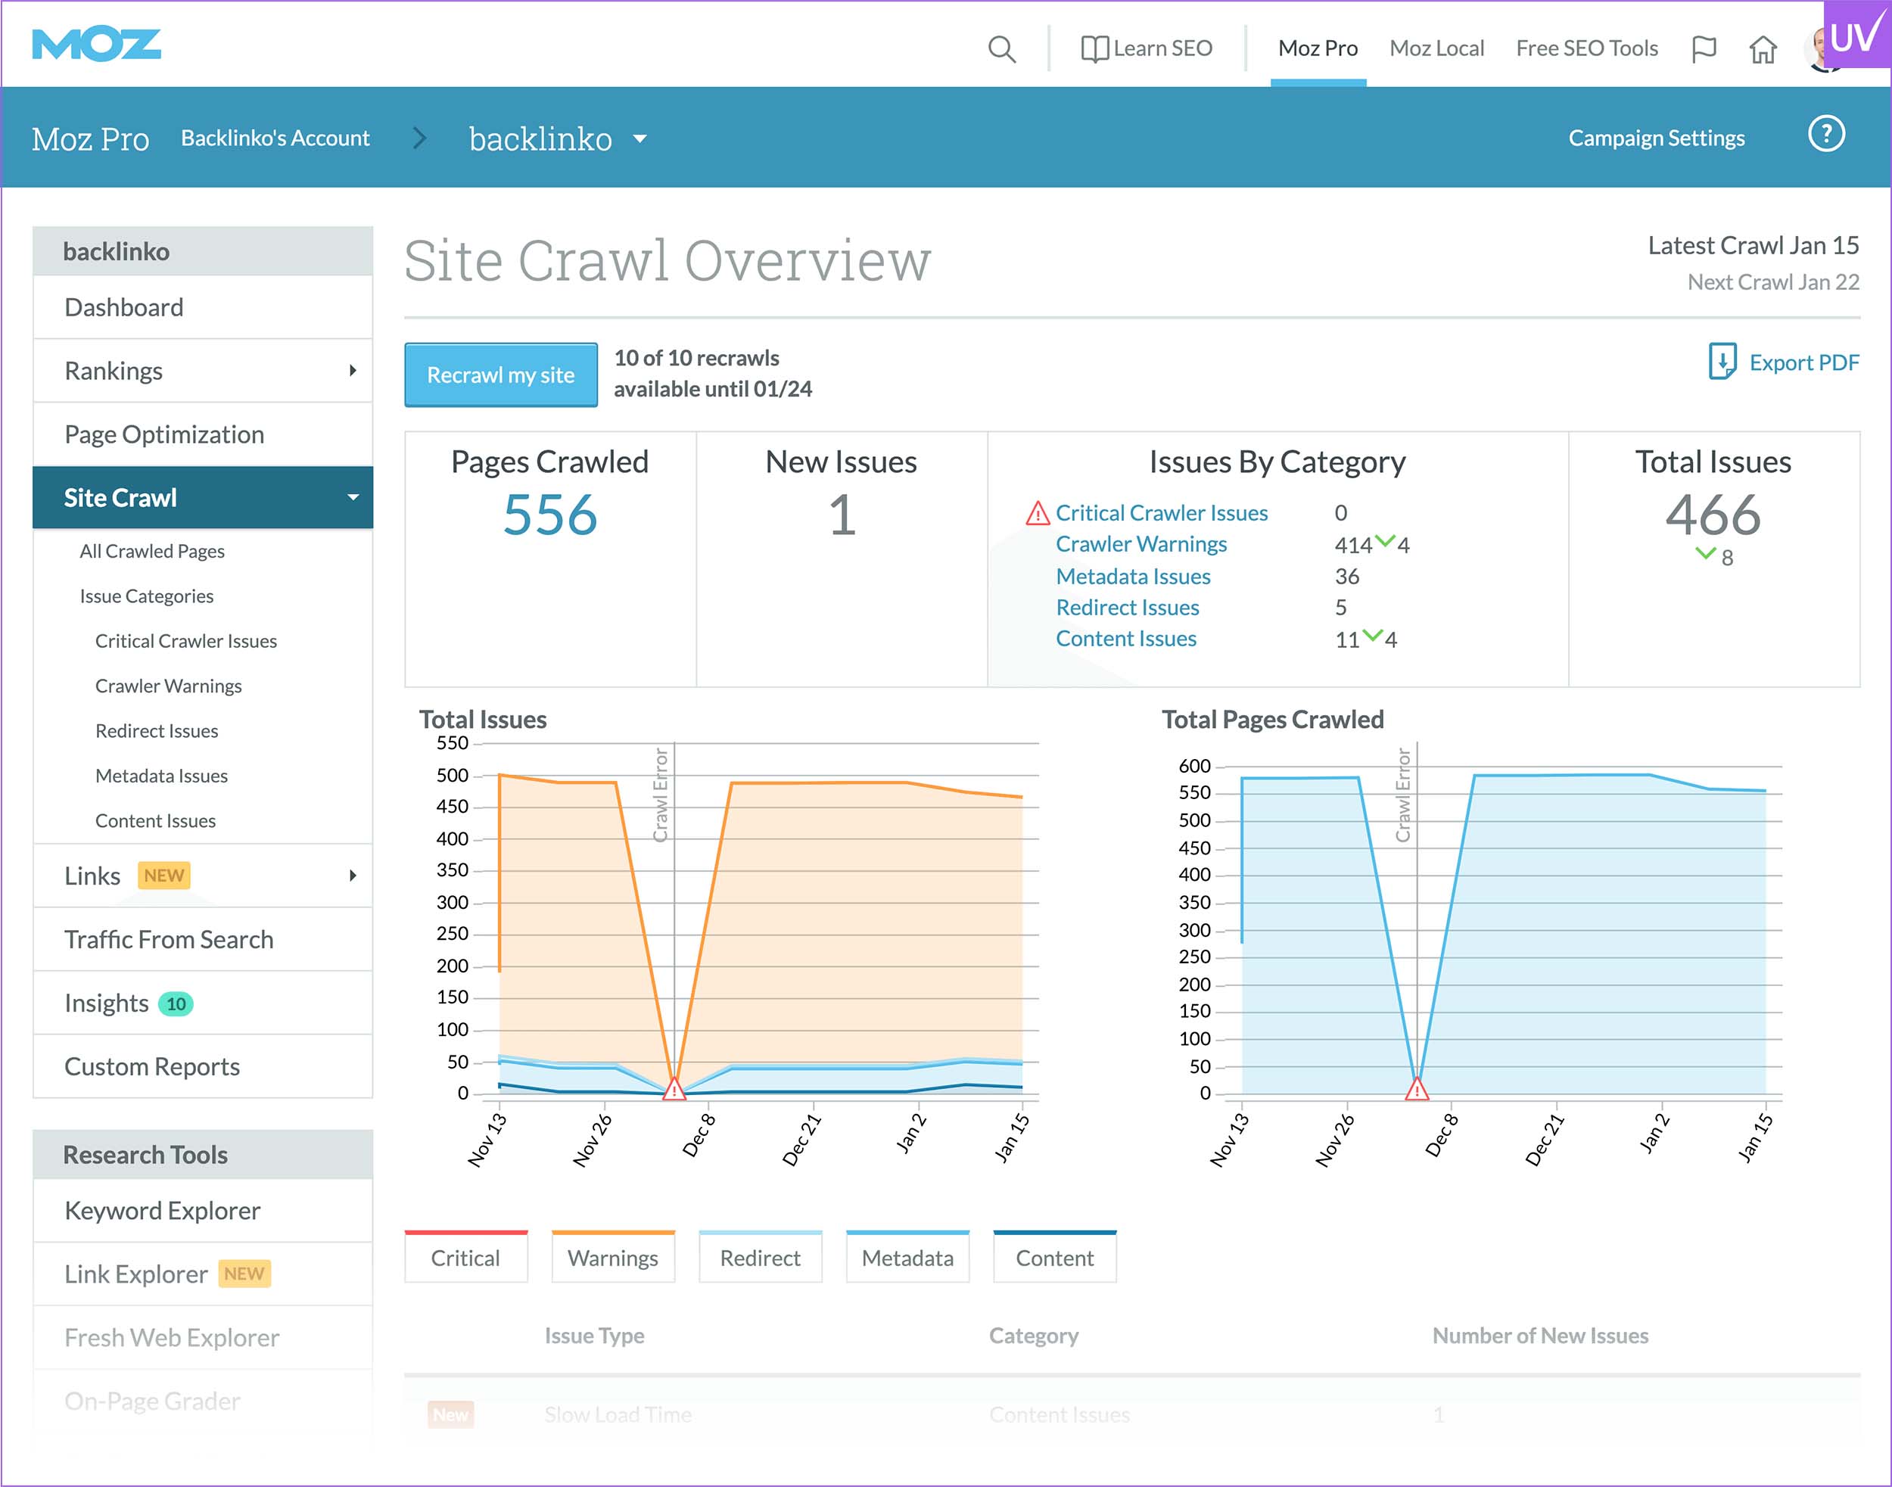Toggle the Critical chart filter
The image size is (1892, 1487).
[x=466, y=1257]
